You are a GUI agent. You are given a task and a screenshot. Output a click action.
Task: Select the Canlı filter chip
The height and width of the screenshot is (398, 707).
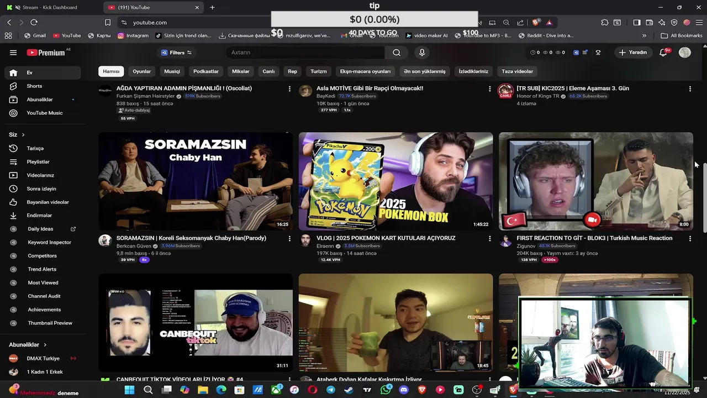[268, 71]
